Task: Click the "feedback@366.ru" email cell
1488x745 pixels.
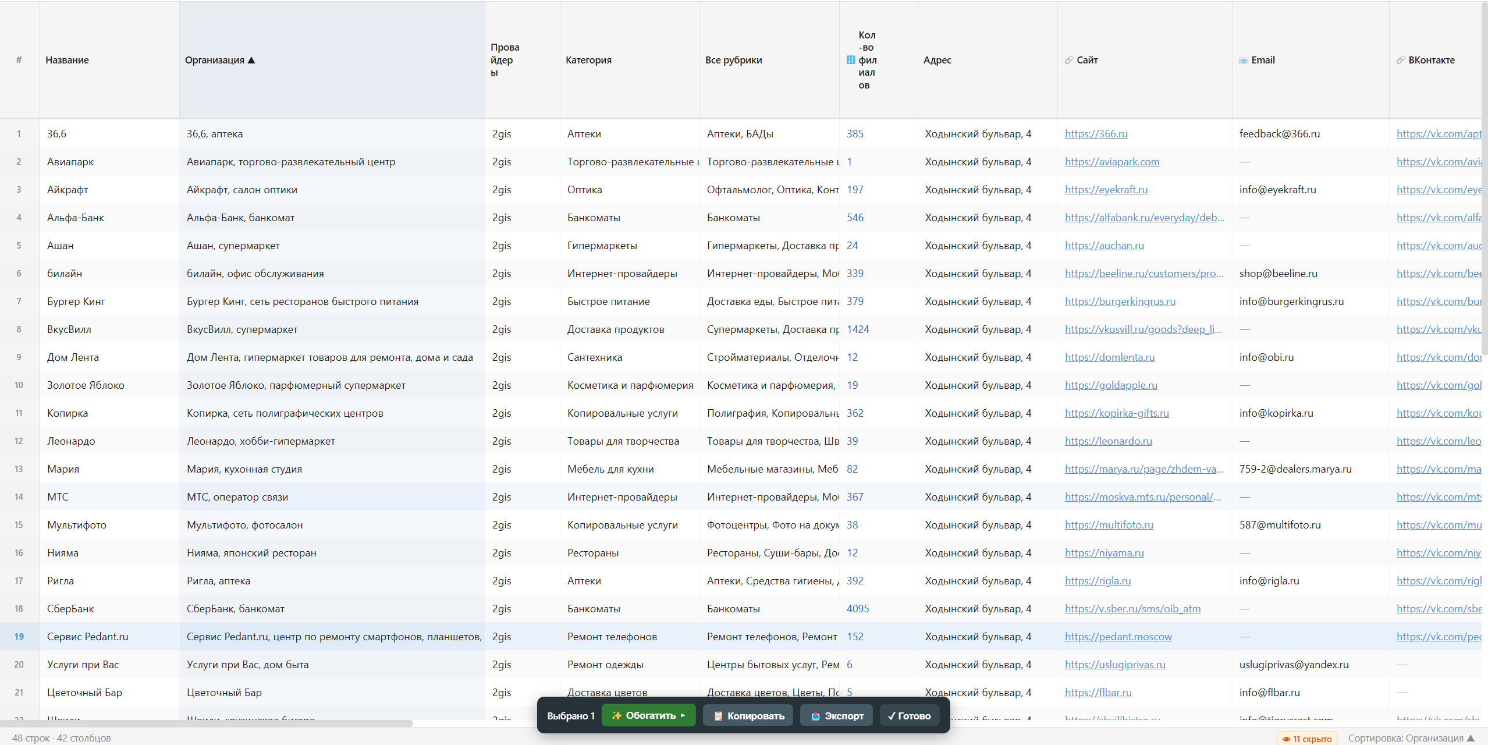Action: click(1311, 134)
